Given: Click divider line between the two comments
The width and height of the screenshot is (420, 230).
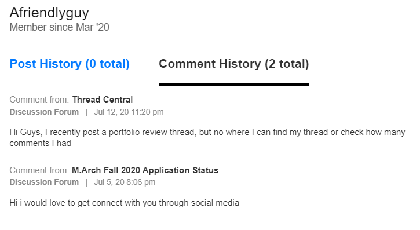Looking at the screenshot, I should tap(214, 158).
